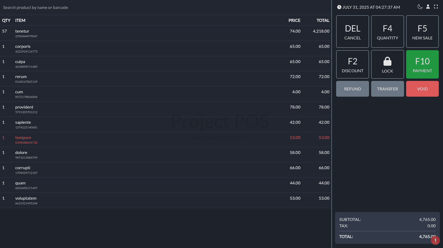Screen dimensions: 443x248
Task: Start a new sale with F5
Action: (x=422, y=32)
